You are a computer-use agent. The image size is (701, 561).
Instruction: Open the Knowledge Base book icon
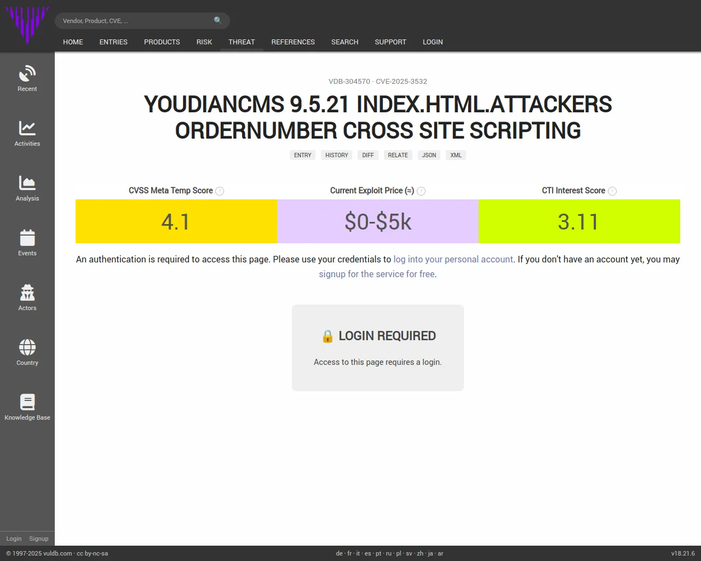coord(27,402)
